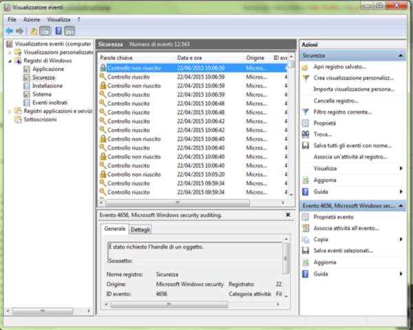
Task: Switch to the Dettagli tab
Action: point(140,229)
